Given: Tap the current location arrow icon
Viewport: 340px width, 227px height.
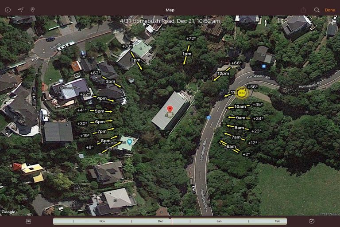Looking at the screenshot, I should click(x=20, y=10).
